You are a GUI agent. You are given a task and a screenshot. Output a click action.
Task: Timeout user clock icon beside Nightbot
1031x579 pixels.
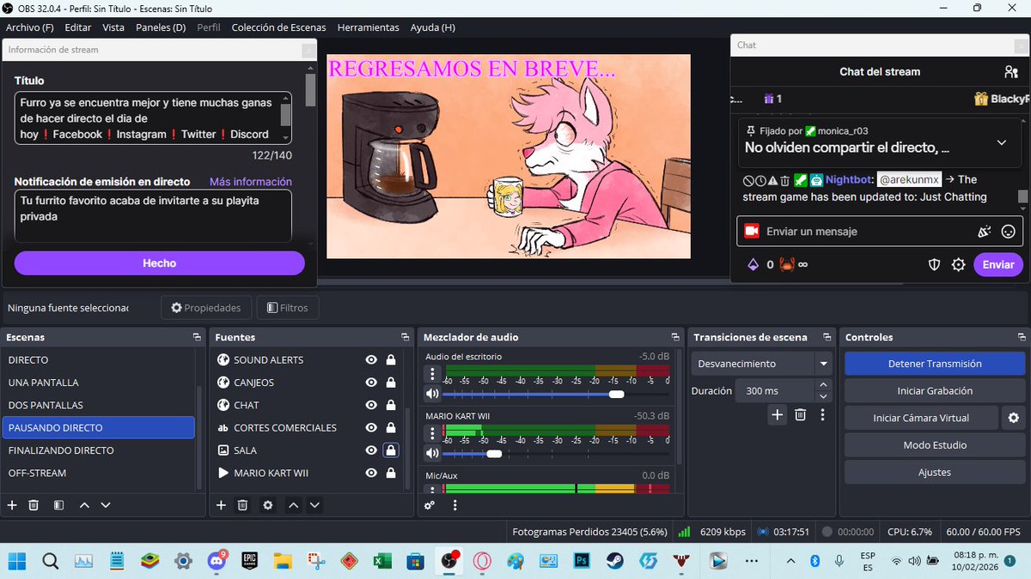(x=760, y=180)
